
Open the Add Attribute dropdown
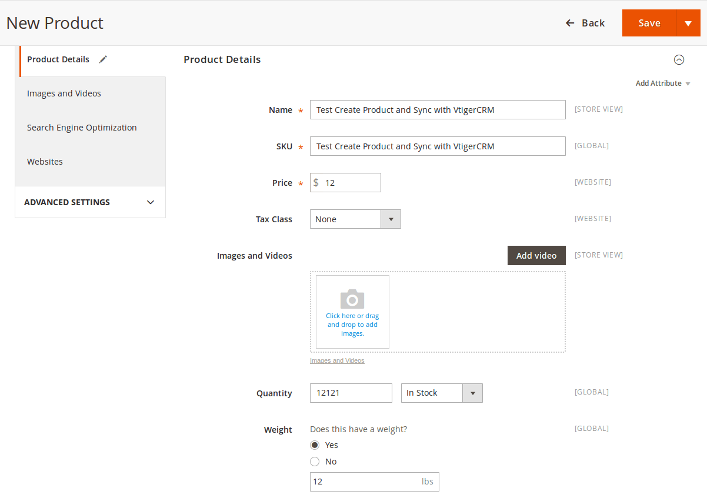(662, 83)
